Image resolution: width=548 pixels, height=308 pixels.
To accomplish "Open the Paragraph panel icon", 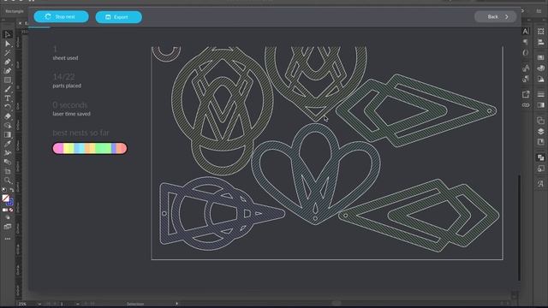I will pyautogui.click(x=526, y=42).
